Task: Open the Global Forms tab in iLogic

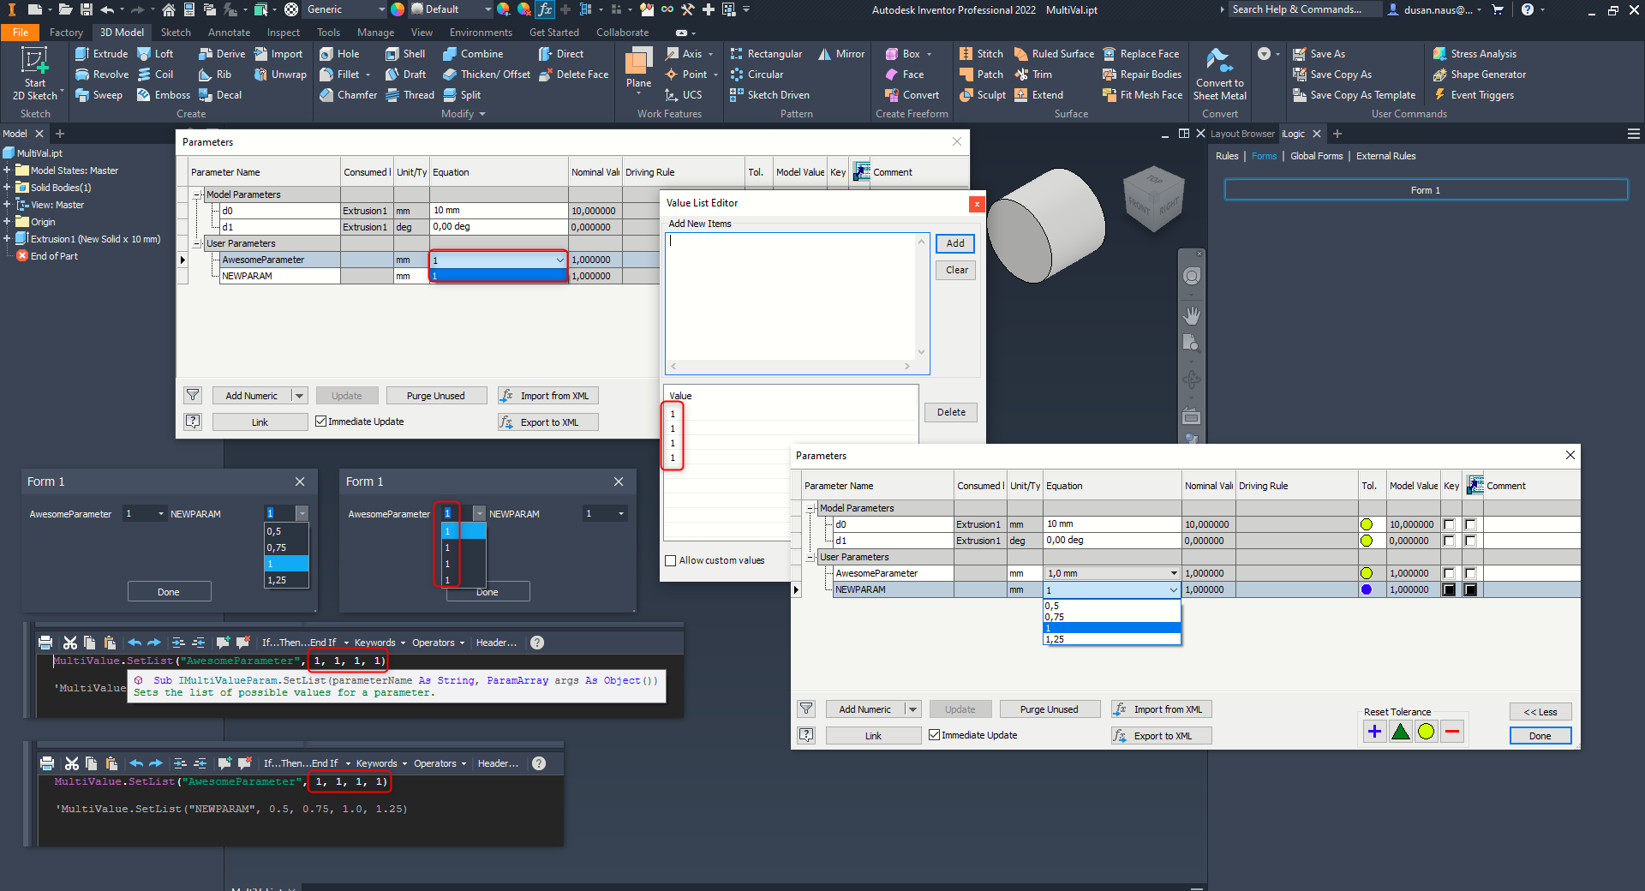Action: point(1316,156)
